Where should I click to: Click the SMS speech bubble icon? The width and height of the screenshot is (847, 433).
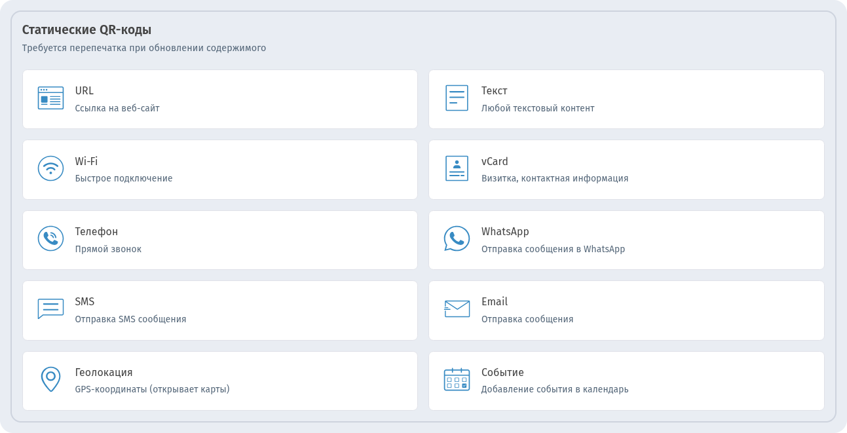click(50, 309)
